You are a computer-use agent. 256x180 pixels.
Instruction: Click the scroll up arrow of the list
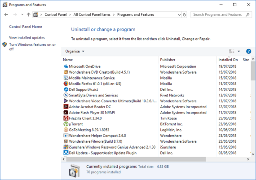click(x=253, y=59)
